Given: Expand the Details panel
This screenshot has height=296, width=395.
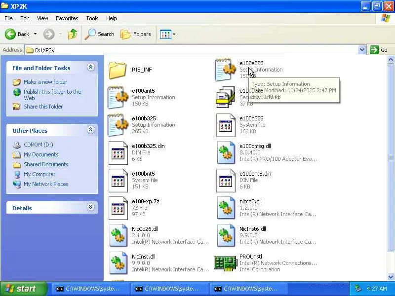Looking at the screenshot, I should click(x=90, y=207).
